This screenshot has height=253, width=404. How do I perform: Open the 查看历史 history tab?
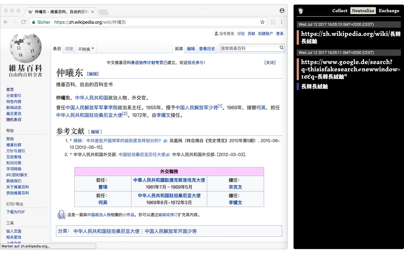pyautogui.click(x=207, y=49)
